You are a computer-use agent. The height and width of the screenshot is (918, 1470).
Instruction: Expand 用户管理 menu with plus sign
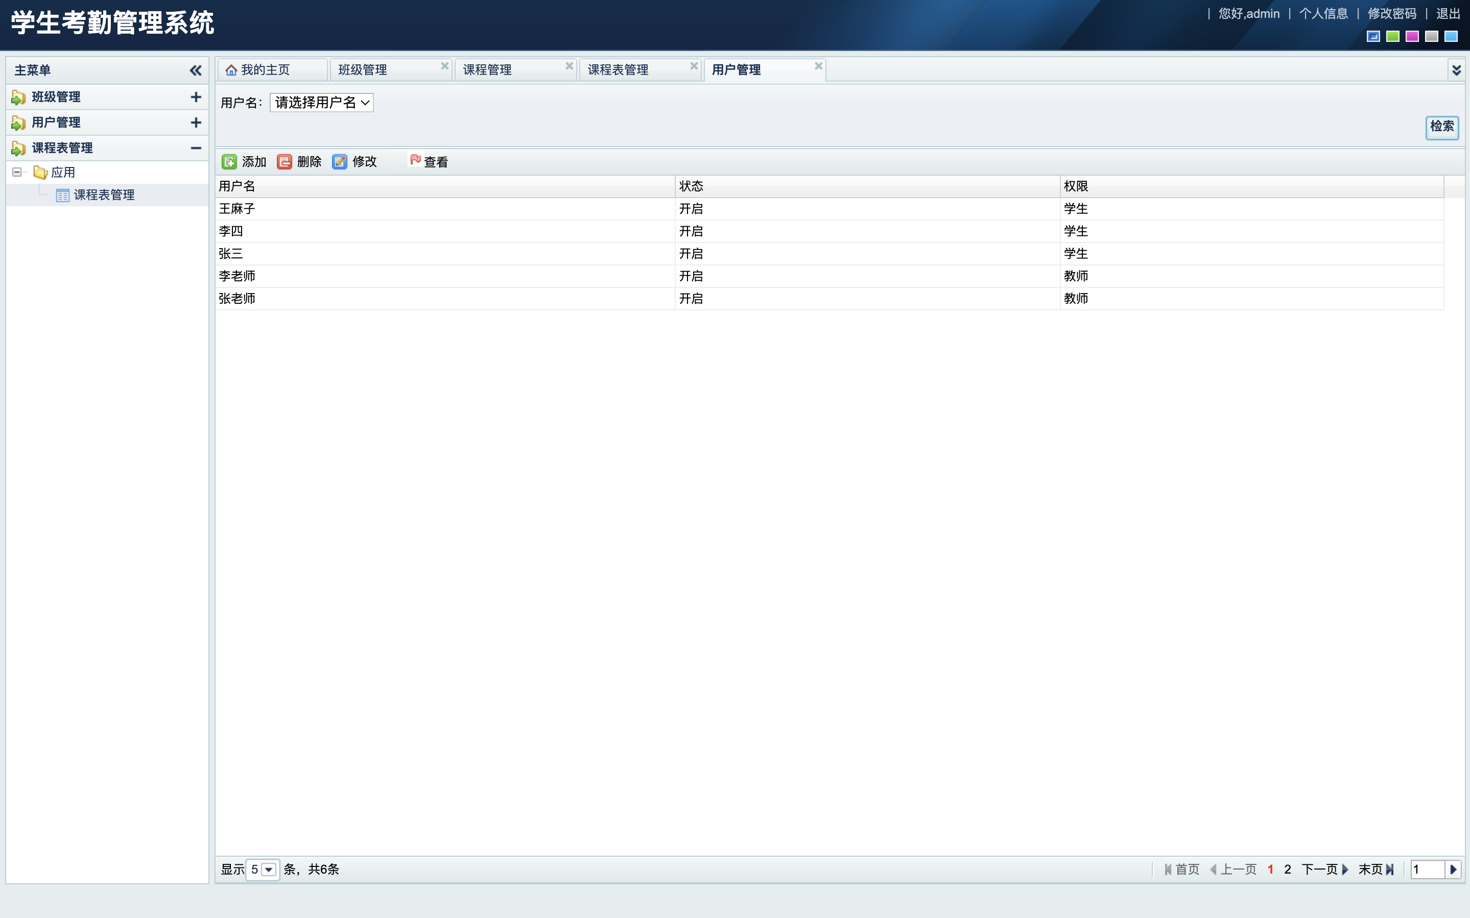pyautogui.click(x=196, y=123)
